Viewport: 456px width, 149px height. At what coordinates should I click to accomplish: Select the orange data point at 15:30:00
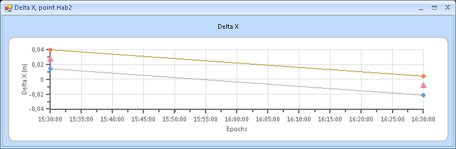(x=50, y=50)
